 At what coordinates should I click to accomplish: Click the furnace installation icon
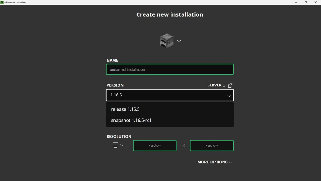pos(167,41)
